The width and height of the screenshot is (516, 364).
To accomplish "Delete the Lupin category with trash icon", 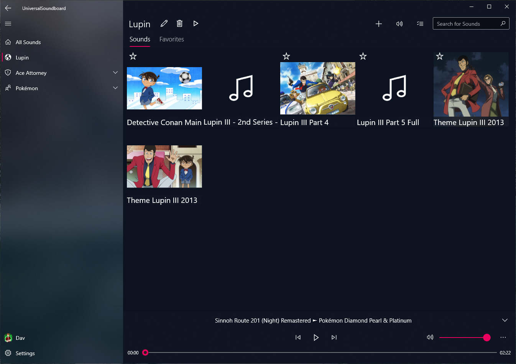I will (179, 24).
